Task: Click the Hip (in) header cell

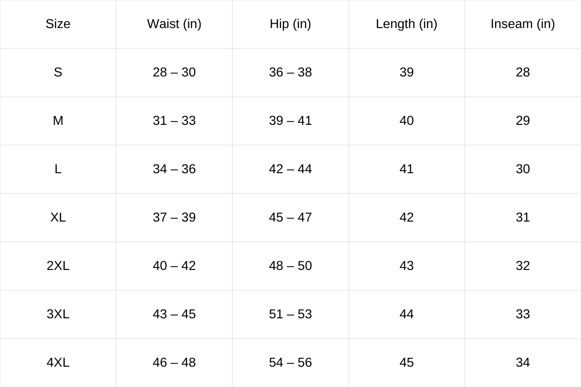Action: coord(290,24)
